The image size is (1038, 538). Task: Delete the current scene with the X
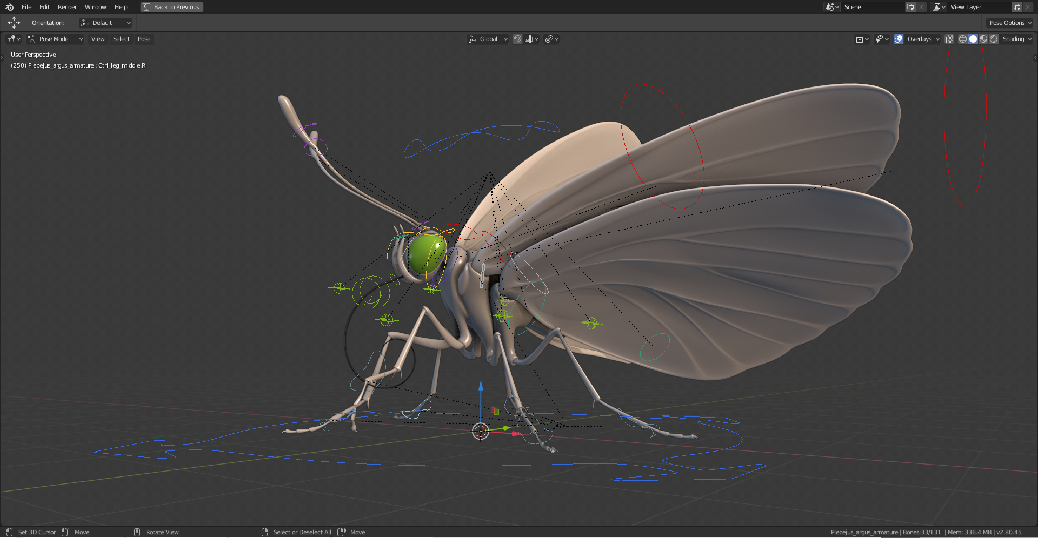(x=921, y=7)
